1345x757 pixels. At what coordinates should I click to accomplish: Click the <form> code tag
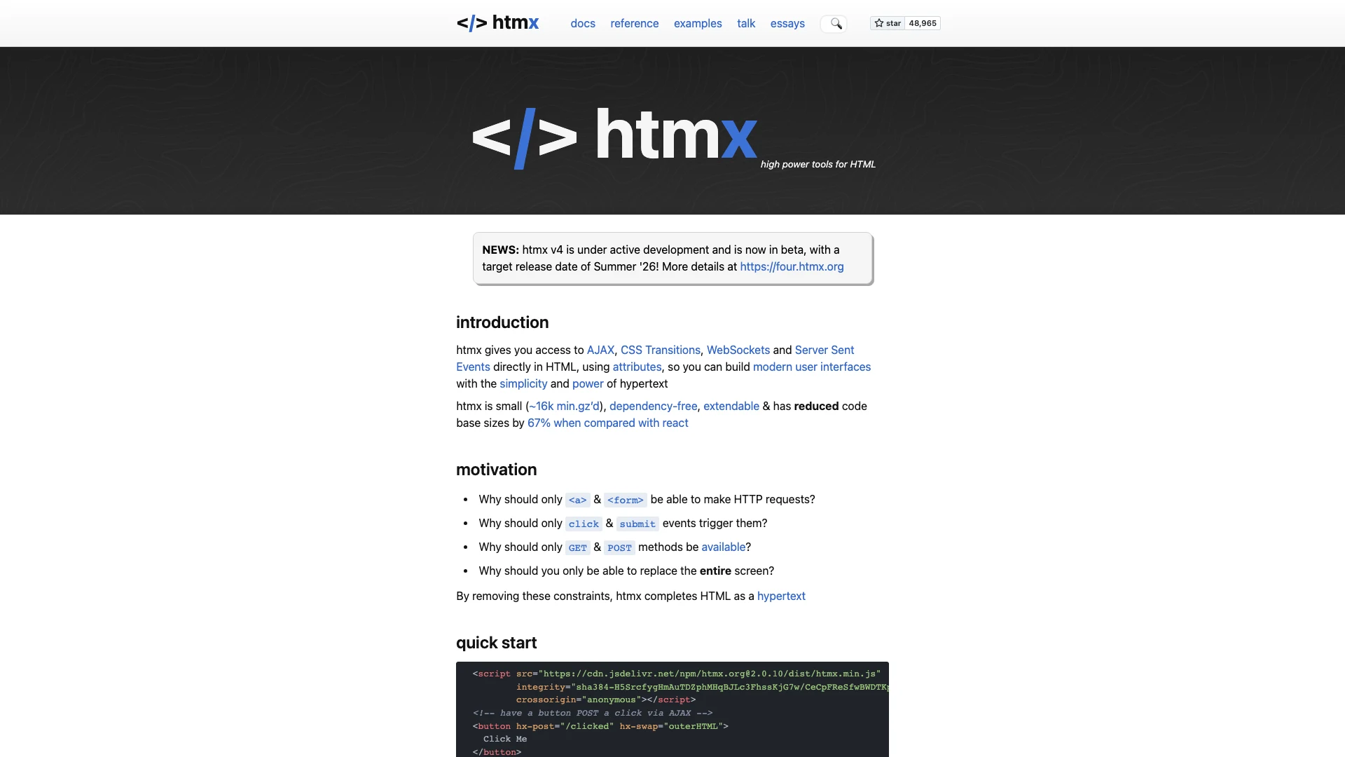[x=626, y=500]
